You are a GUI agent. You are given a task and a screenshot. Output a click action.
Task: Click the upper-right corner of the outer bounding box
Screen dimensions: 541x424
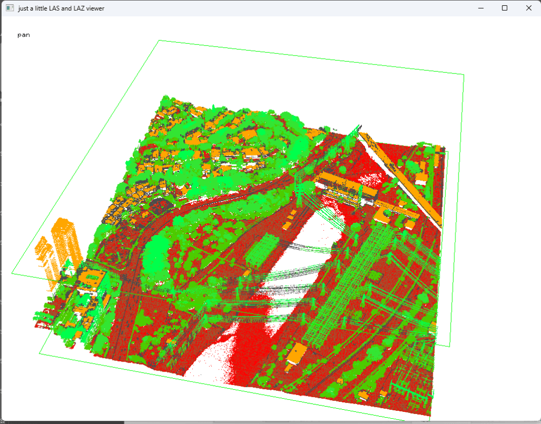click(x=463, y=75)
